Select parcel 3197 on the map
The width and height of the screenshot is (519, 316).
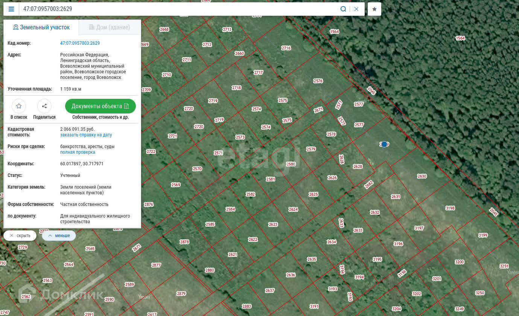coord(419,228)
